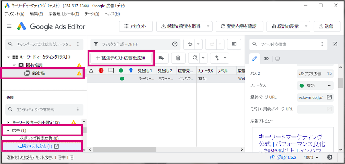345x164 pixels.
Task: Click the redo arrow button
Action: coord(212,44)
